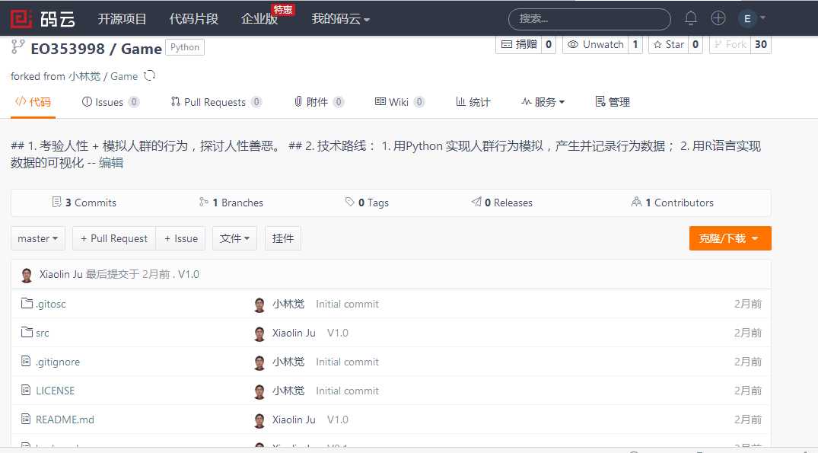
Task: Click the Game repository name
Action: (142, 49)
